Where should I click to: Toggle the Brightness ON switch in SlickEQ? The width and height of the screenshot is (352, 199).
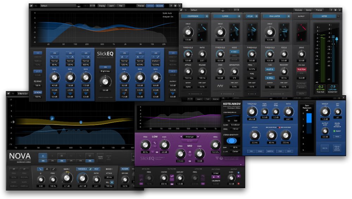[105, 67]
